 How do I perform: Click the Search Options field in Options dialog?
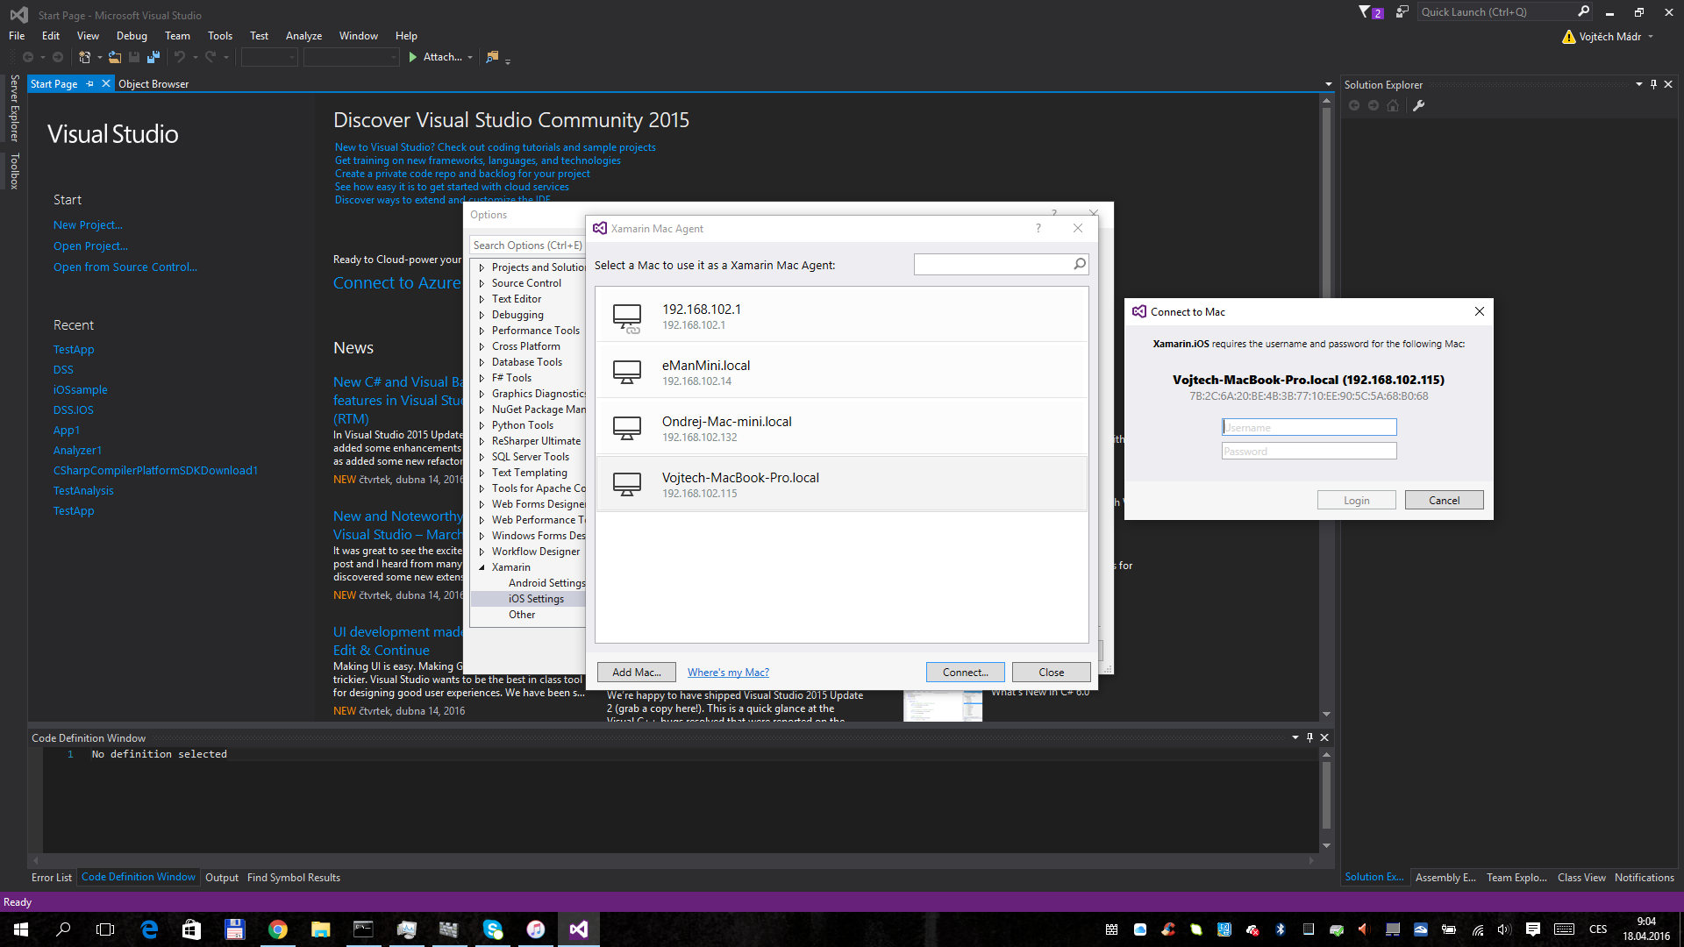tap(528, 246)
